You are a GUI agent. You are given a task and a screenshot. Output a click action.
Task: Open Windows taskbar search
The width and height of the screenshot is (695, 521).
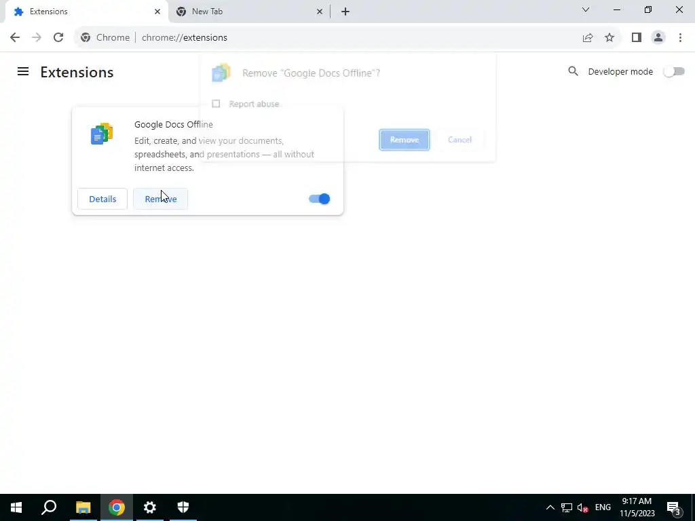tap(49, 507)
